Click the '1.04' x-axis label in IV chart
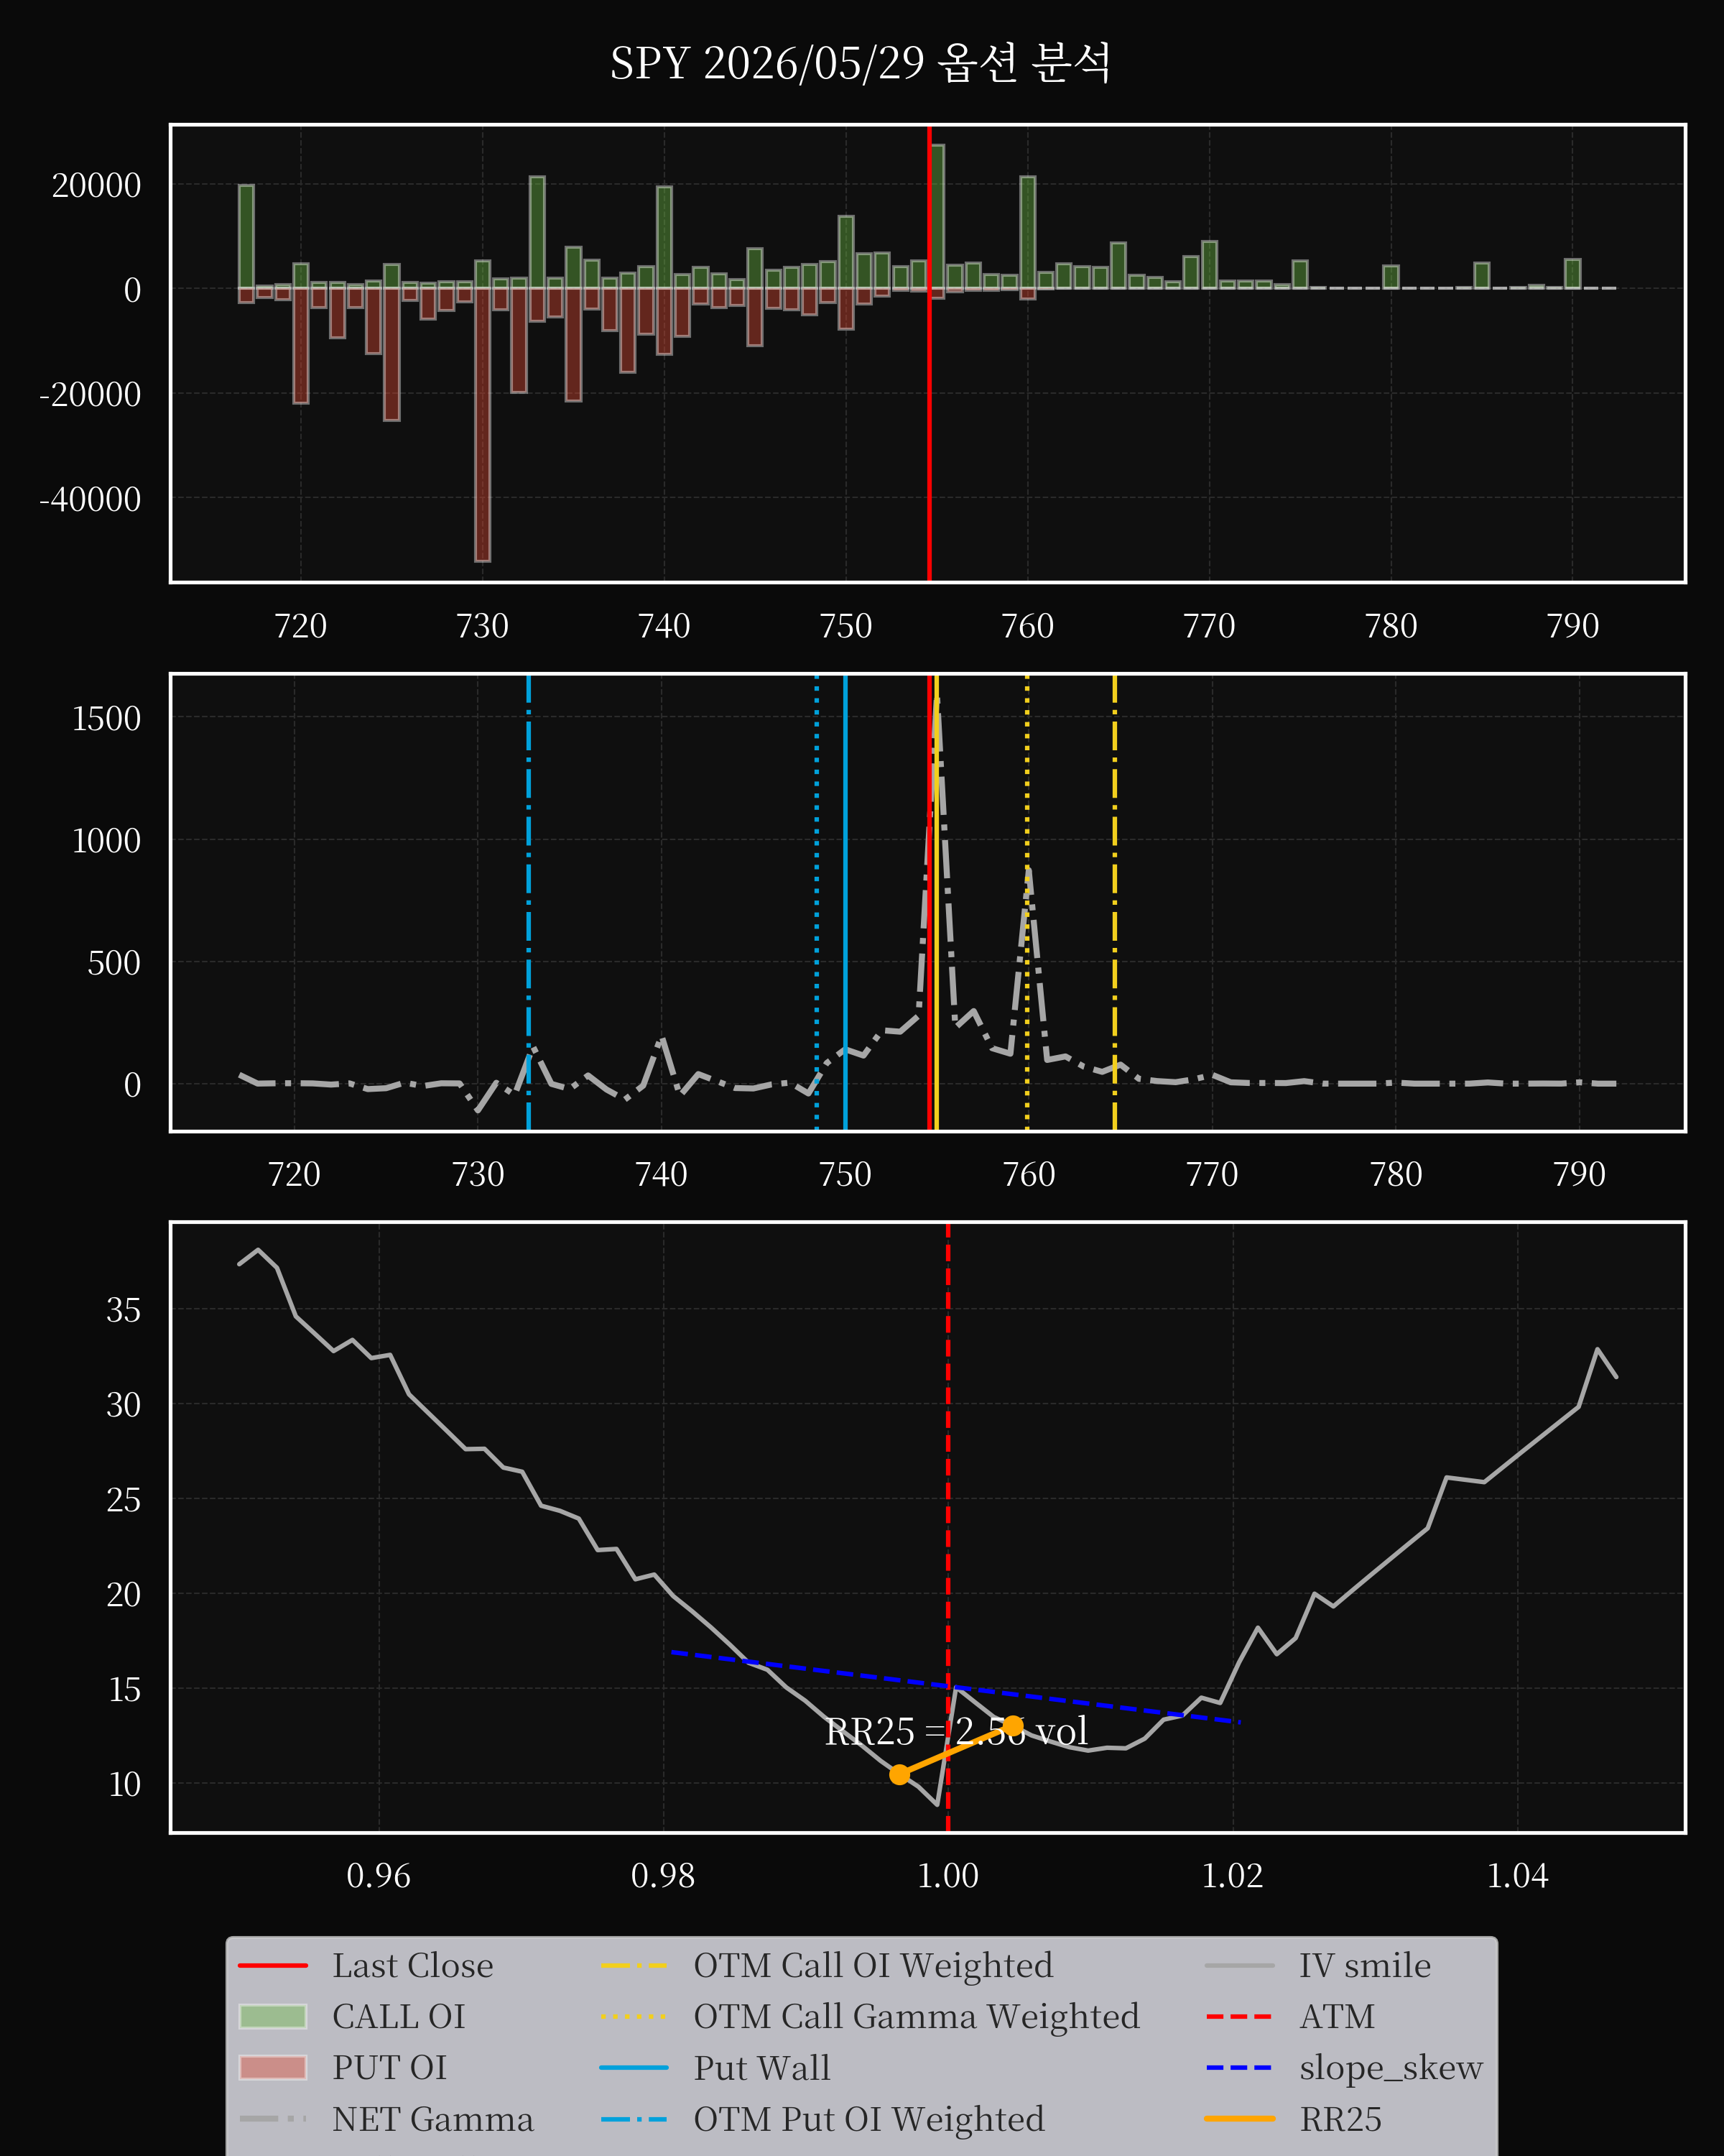The height and width of the screenshot is (2156, 1724). point(1517,1875)
